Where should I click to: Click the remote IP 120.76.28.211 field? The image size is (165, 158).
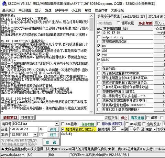[24, 129]
